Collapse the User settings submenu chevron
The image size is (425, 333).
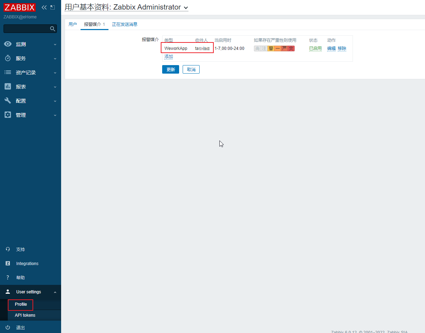55,292
